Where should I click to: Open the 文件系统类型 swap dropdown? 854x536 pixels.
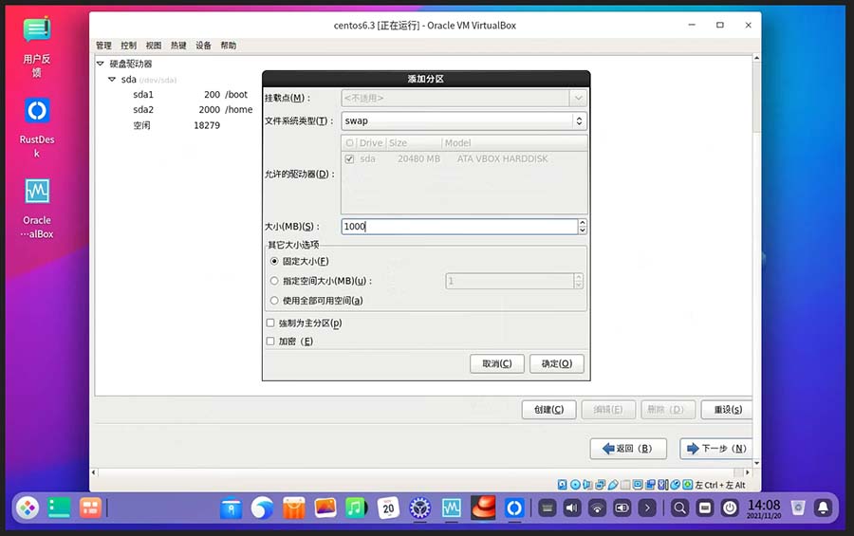pos(464,120)
